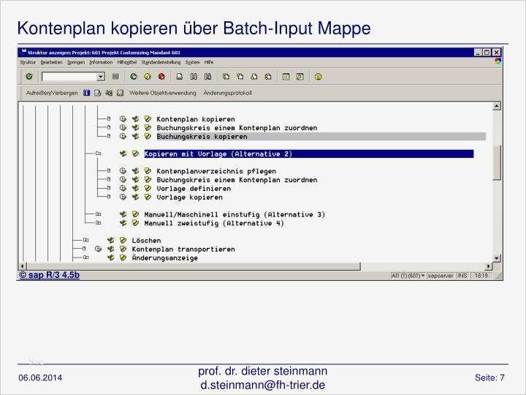Click the clock icon for Kontenplan transportieren
The height and width of the screenshot is (395, 526).
click(x=98, y=249)
